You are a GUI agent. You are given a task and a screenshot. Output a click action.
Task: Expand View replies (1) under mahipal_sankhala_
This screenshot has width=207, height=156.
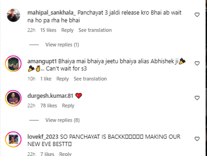coord(62,45)
